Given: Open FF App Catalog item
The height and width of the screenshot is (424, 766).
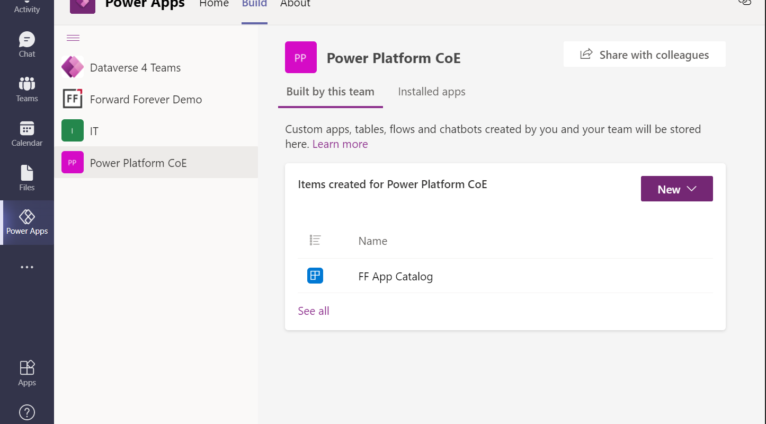Looking at the screenshot, I should tap(396, 276).
